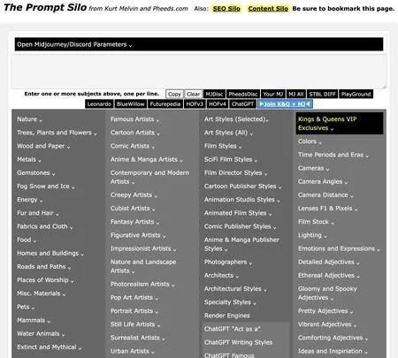Expand Homes and Buildings category
The image size is (398, 358).
[x=50, y=254]
